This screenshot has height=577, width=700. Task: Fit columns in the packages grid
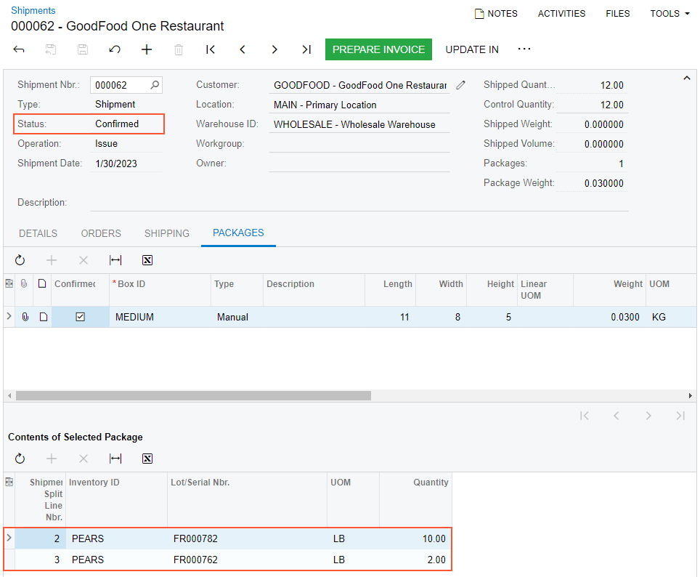pyautogui.click(x=115, y=260)
